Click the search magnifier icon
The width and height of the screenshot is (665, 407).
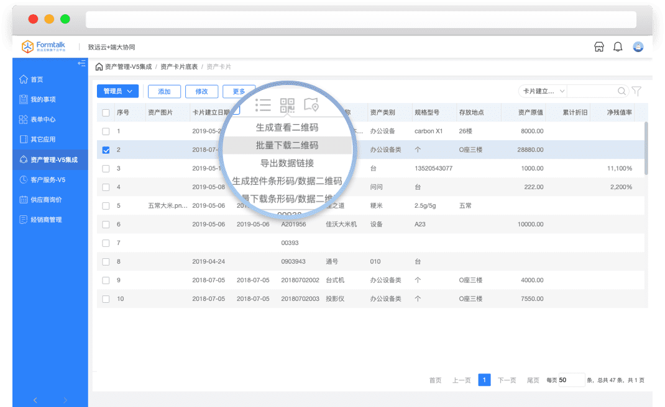621,91
